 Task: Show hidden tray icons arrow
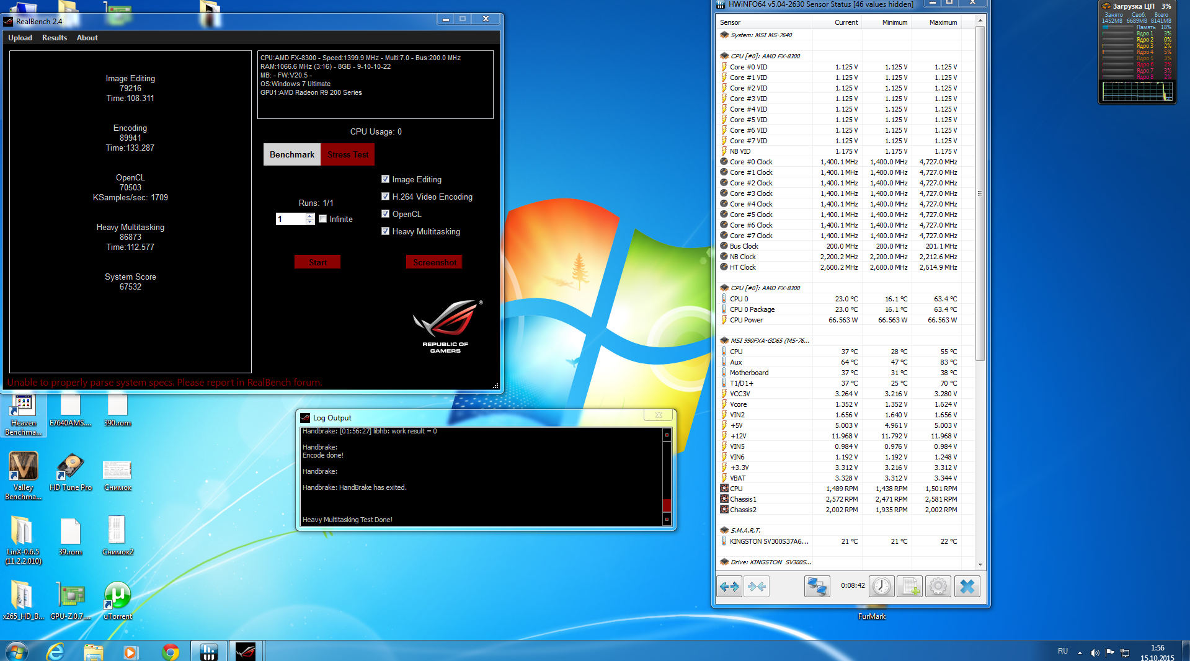click(x=1080, y=652)
